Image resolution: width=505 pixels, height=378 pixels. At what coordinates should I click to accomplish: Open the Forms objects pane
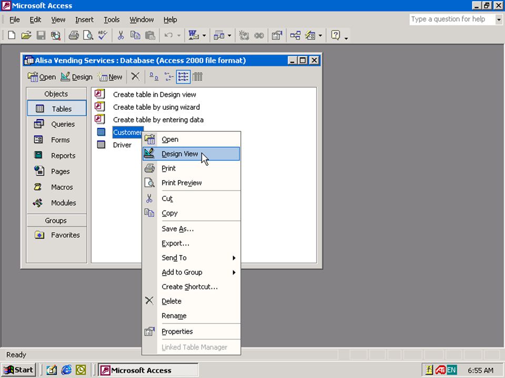[x=56, y=140]
